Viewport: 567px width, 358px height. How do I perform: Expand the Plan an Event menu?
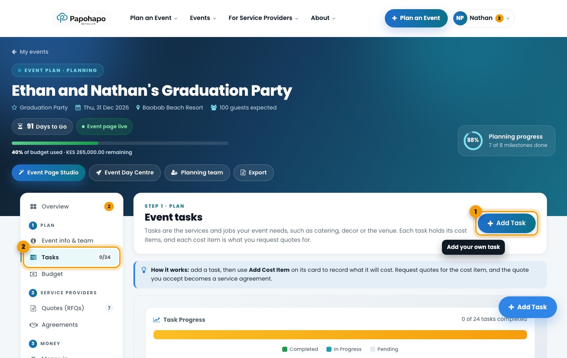(x=154, y=18)
